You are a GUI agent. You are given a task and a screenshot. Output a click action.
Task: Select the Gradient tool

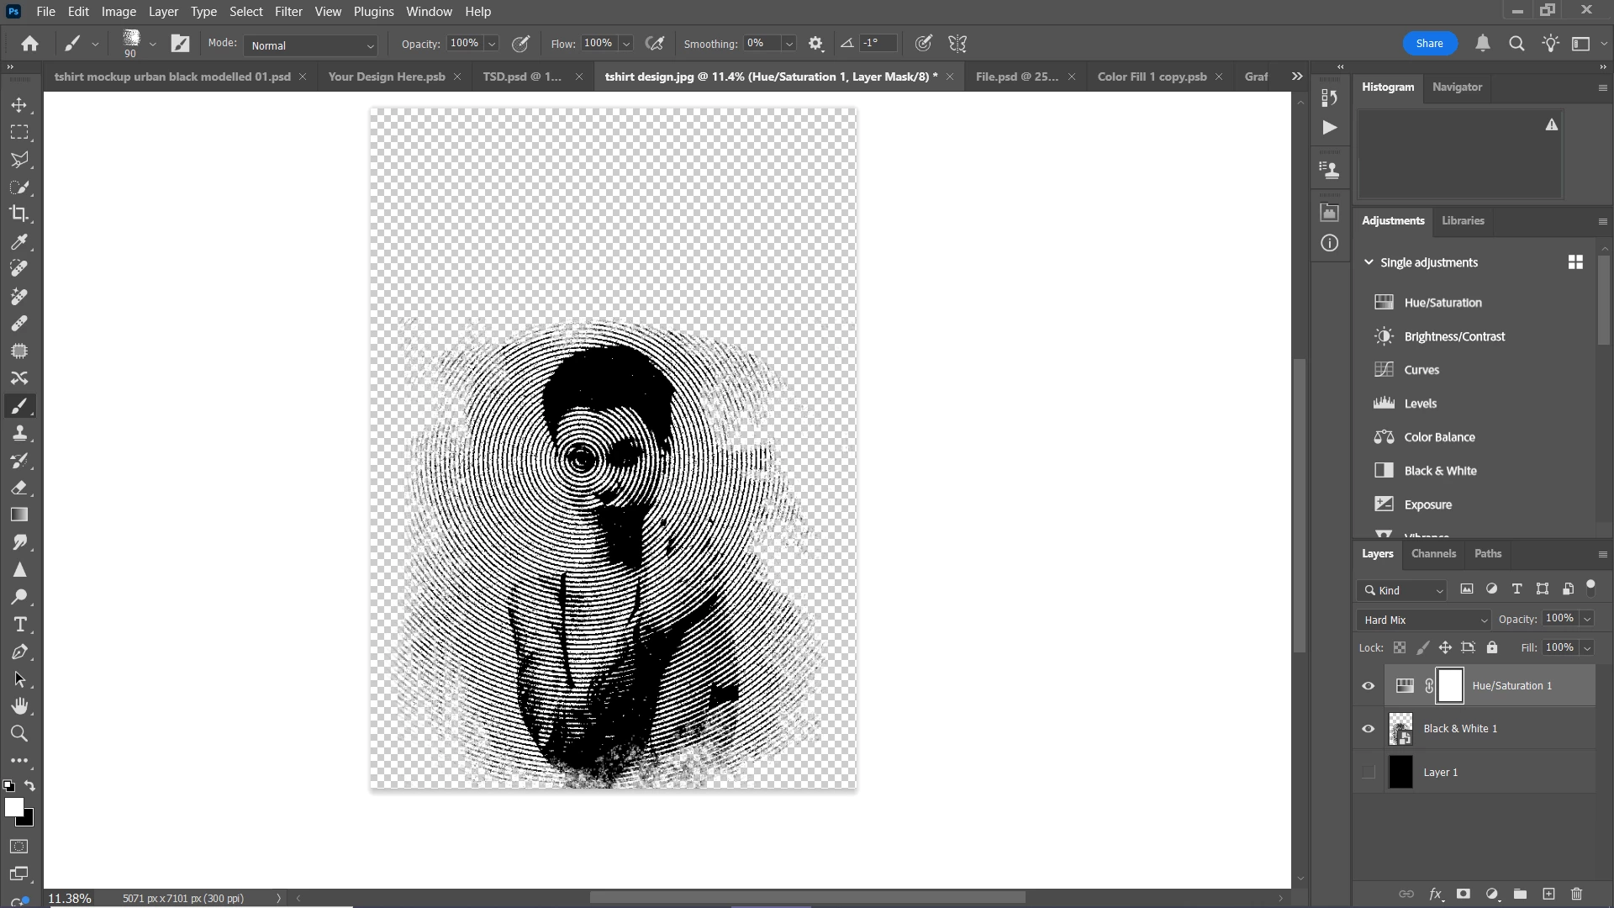[x=19, y=515]
